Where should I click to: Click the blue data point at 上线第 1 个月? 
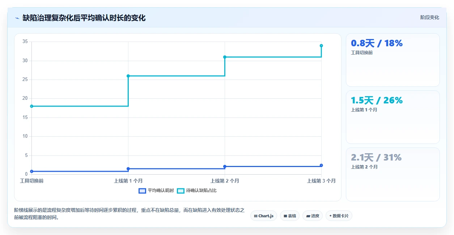[x=128, y=169]
